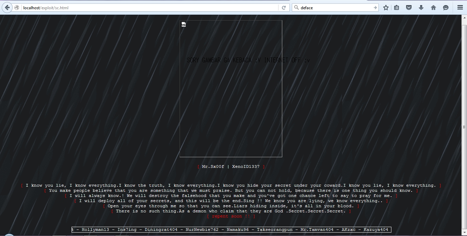Open the Downloads panel arrow icon
Image resolution: width=467 pixels, height=236 pixels.
click(421, 7)
